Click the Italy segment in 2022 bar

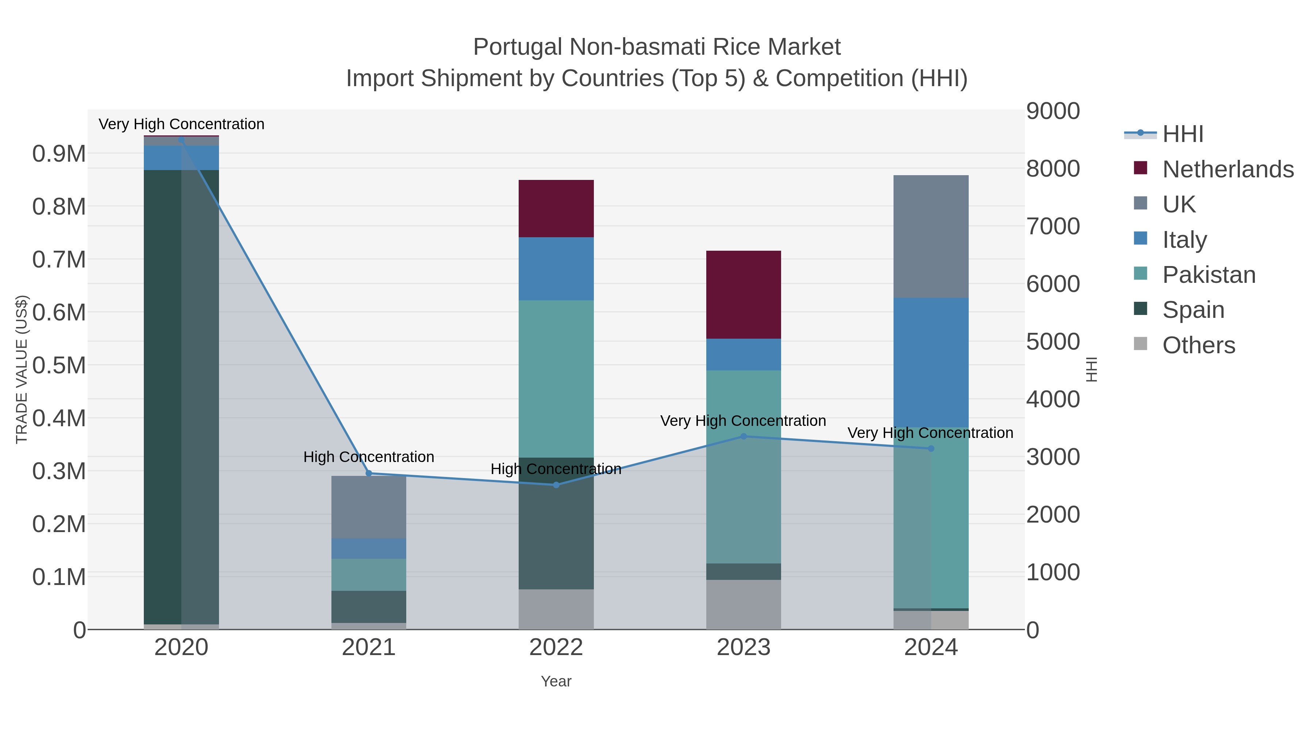tap(556, 269)
